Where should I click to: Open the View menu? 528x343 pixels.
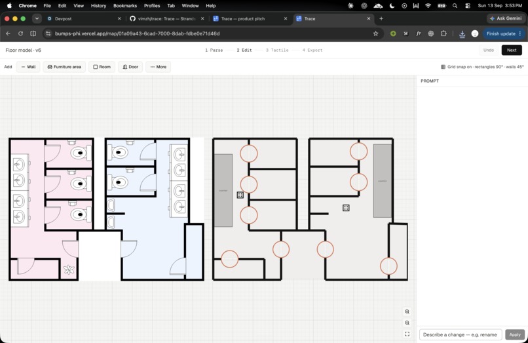tap(79, 6)
